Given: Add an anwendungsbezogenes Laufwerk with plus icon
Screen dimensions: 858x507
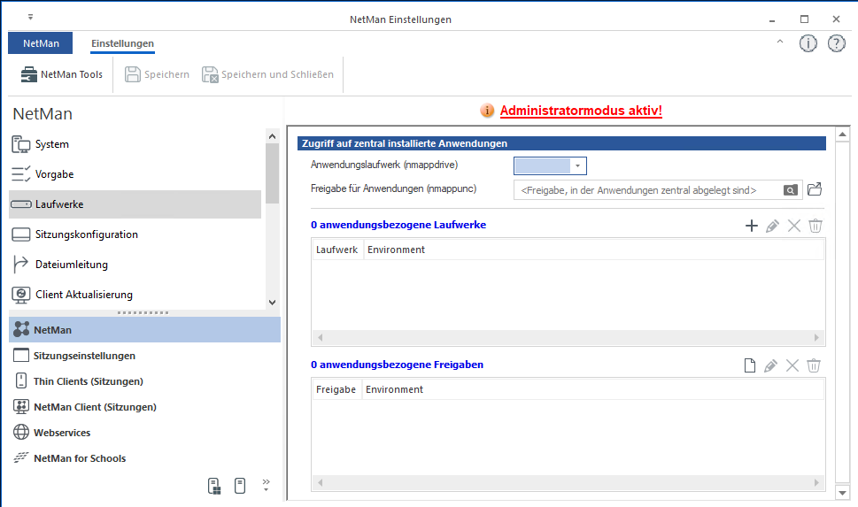Looking at the screenshot, I should 751,226.
